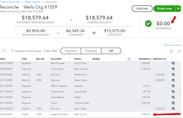Uncheck the Staples 315.12 payment
This screenshot has width=183, height=118.
[x=173, y=86]
